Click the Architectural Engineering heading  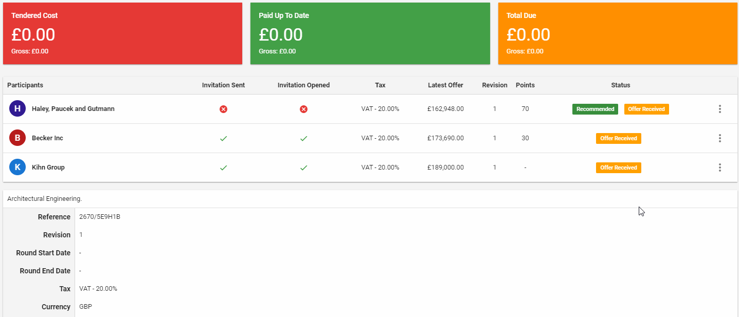[x=44, y=198]
